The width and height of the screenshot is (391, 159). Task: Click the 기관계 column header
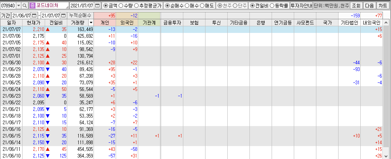[149, 23]
